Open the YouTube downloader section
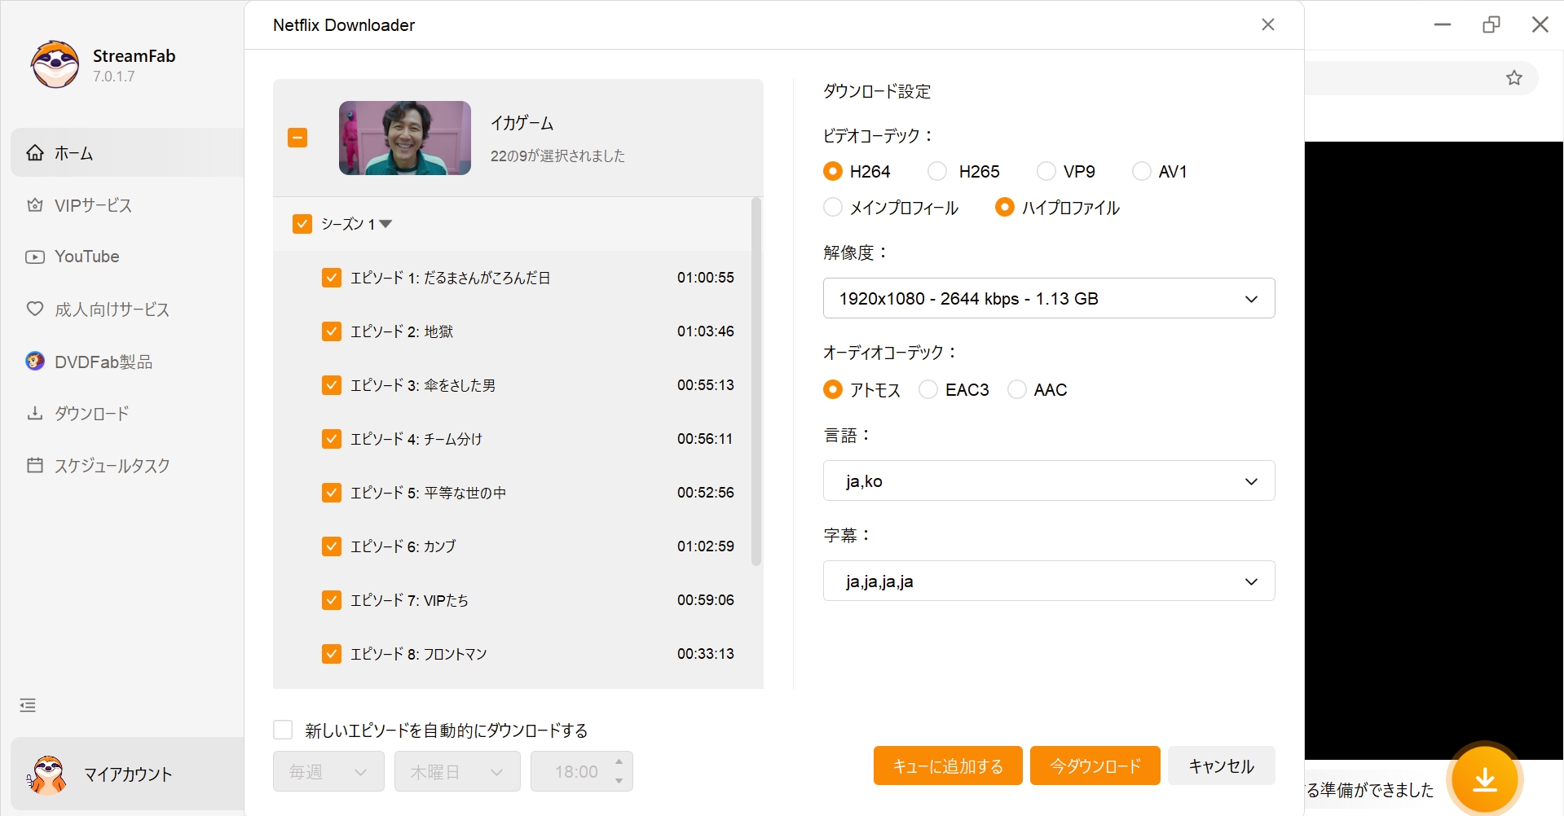 (x=86, y=257)
